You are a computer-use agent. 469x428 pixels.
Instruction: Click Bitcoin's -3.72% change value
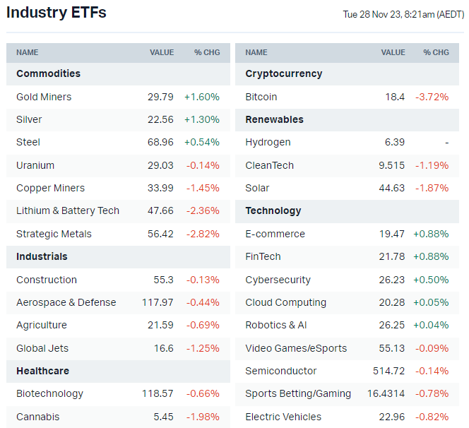click(x=432, y=97)
